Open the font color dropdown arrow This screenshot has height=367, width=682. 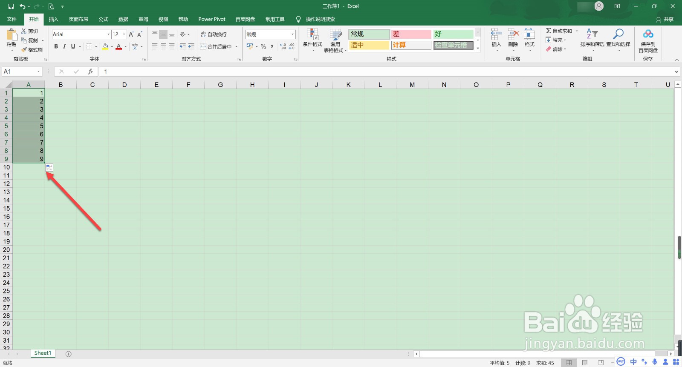(125, 47)
